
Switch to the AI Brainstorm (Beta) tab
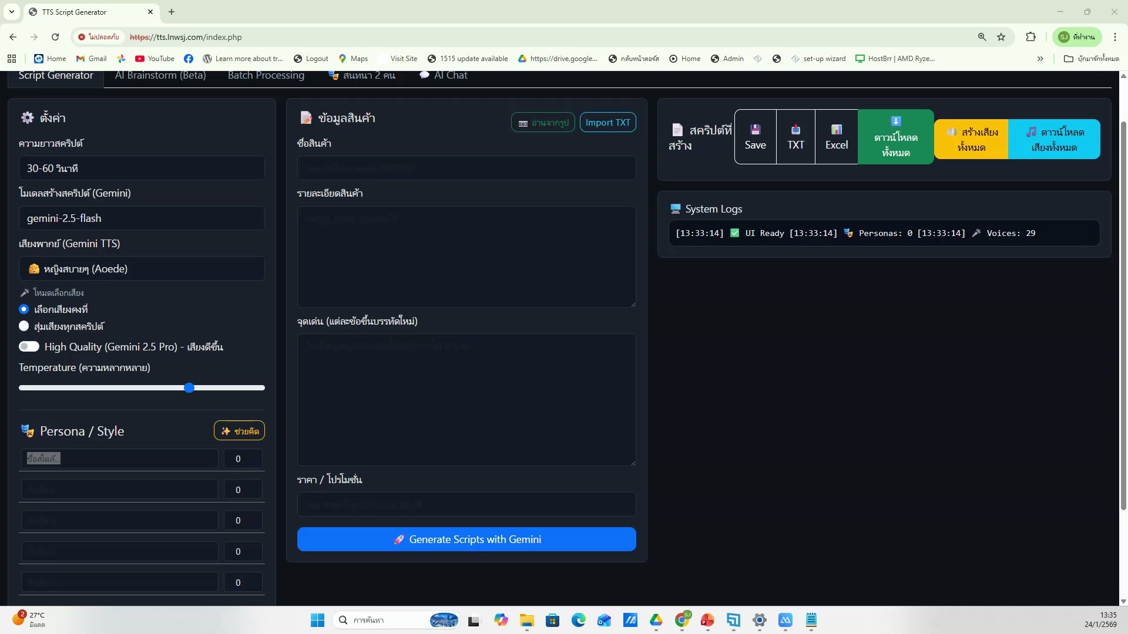click(x=160, y=75)
